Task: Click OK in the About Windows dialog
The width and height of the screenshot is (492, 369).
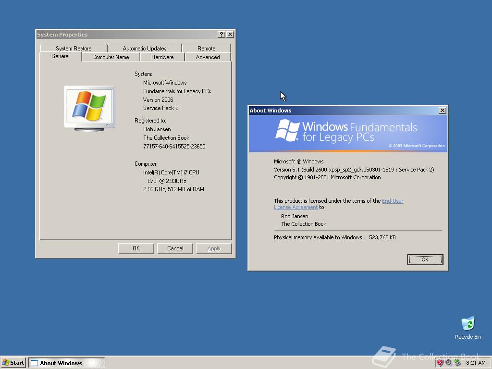Action: [x=425, y=259]
